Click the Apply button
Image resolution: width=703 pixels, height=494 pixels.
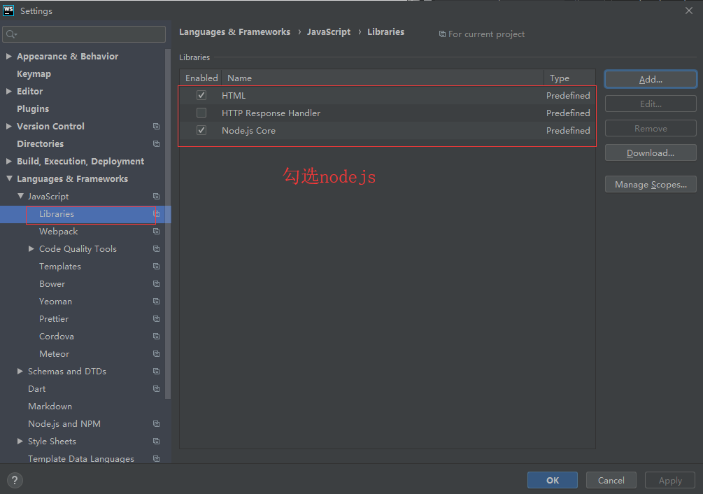pyautogui.click(x=670, y=480)
